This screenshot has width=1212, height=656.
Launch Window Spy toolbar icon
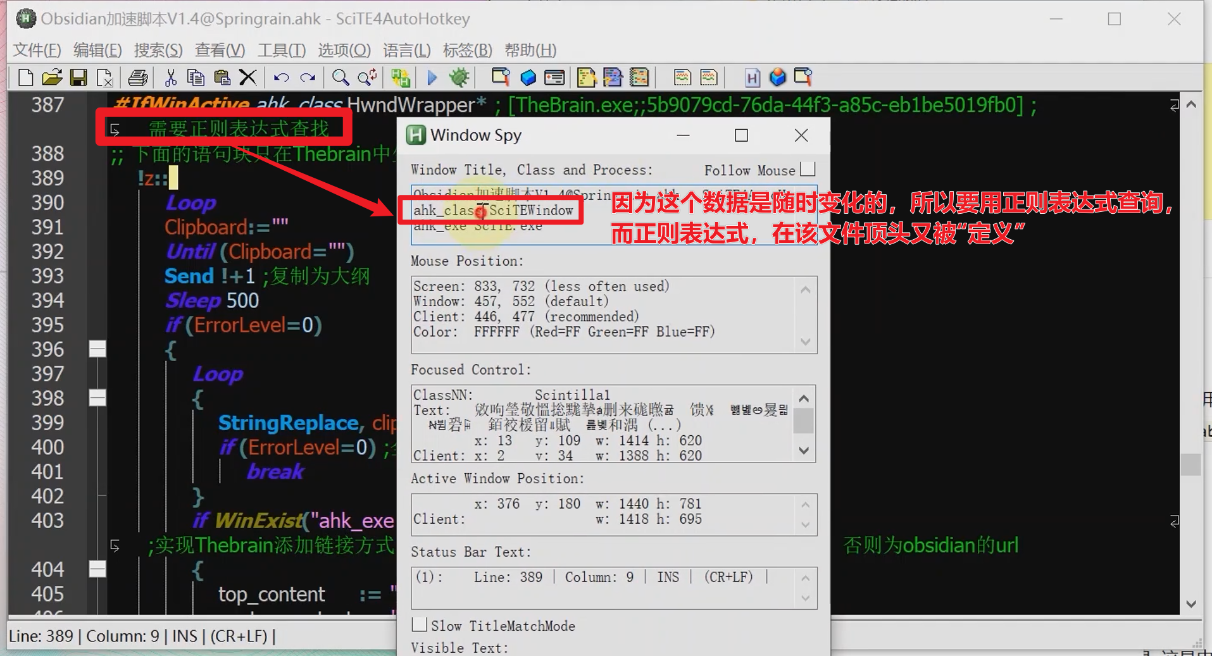point(501,78)
